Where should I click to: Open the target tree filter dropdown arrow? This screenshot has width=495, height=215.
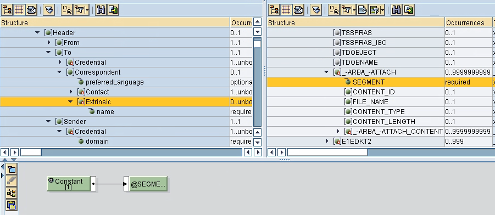pos(354,10)
